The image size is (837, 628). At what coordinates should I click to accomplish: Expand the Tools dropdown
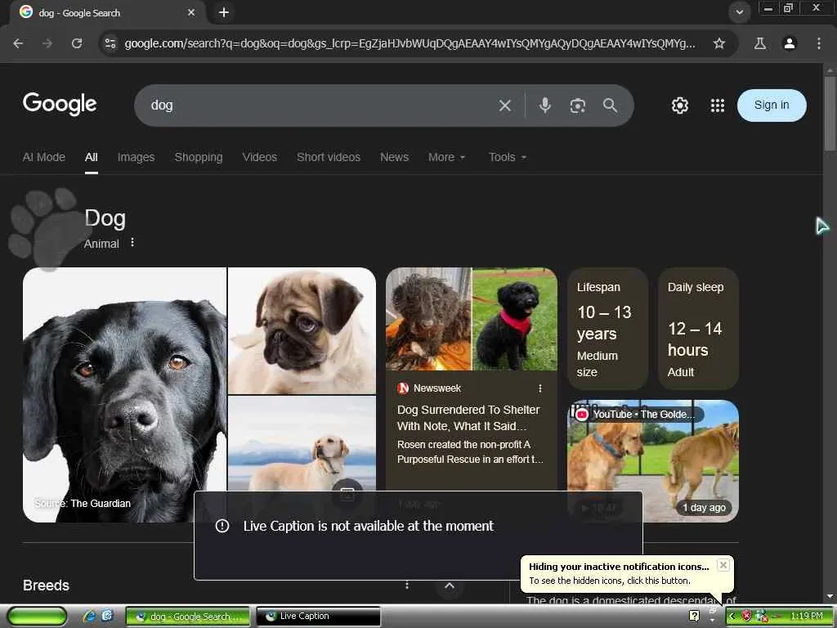tap(507, 157)
